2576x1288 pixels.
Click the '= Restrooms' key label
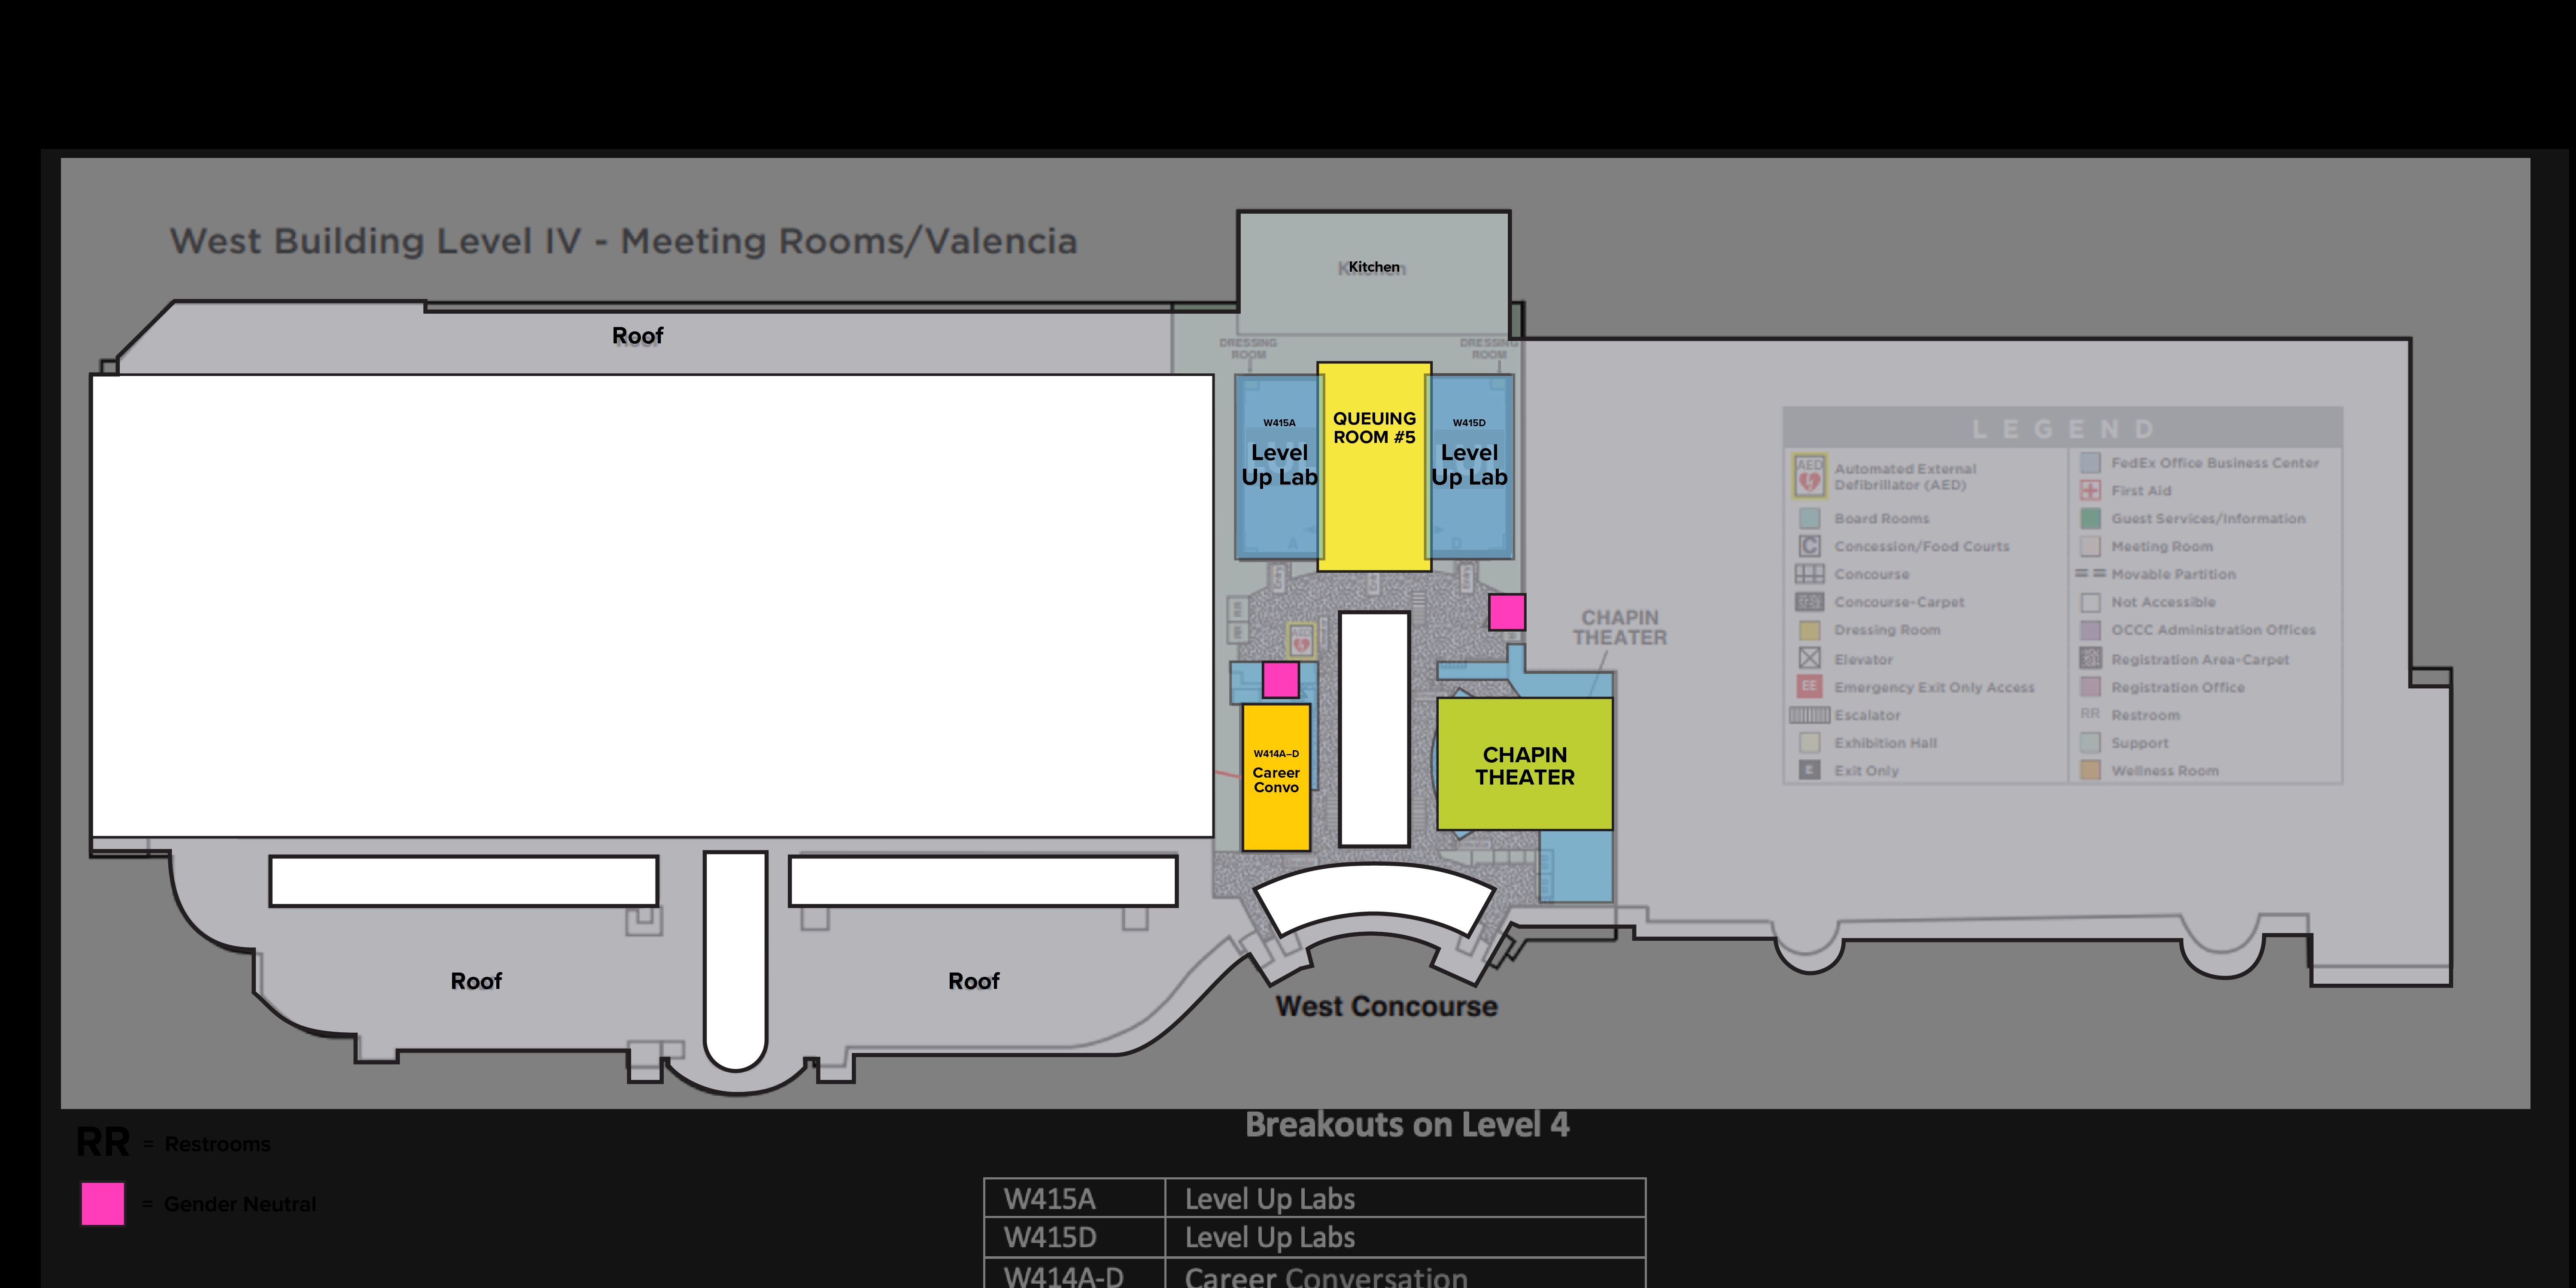(x=207, y=1144)
